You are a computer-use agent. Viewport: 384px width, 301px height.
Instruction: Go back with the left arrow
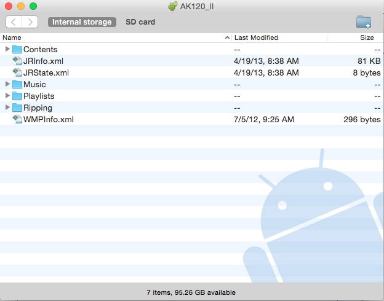coord(14,22)
